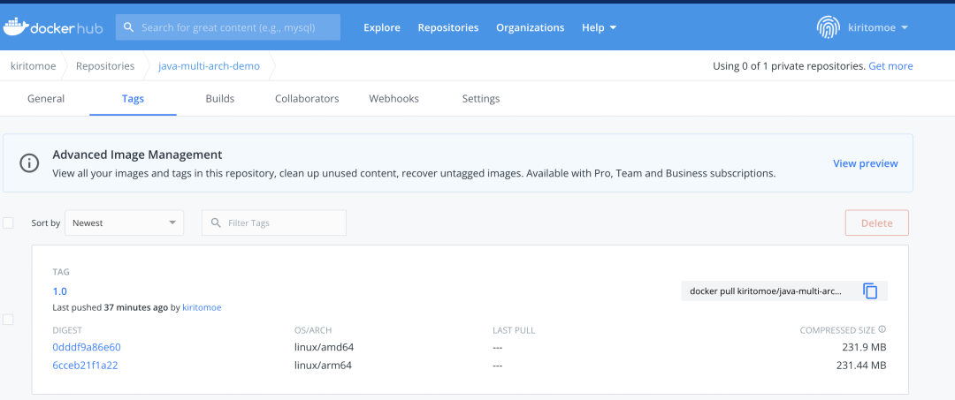Click the search magnifier icon in header
The image size is (955, 400).
[x=128, y=27]
